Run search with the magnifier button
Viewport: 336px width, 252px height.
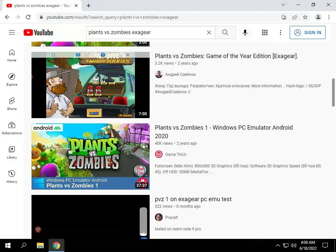[x=225, y=32]
